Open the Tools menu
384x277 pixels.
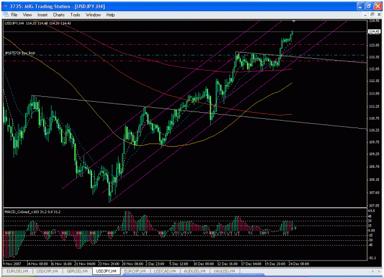(75, 15)
